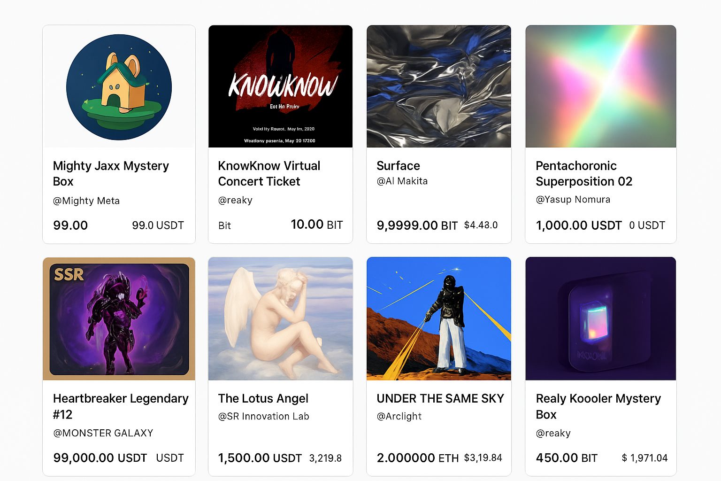Open @SR Innovation Lab profile link
Viewport: 721px width, 481px height.
[x=264, y=417]
